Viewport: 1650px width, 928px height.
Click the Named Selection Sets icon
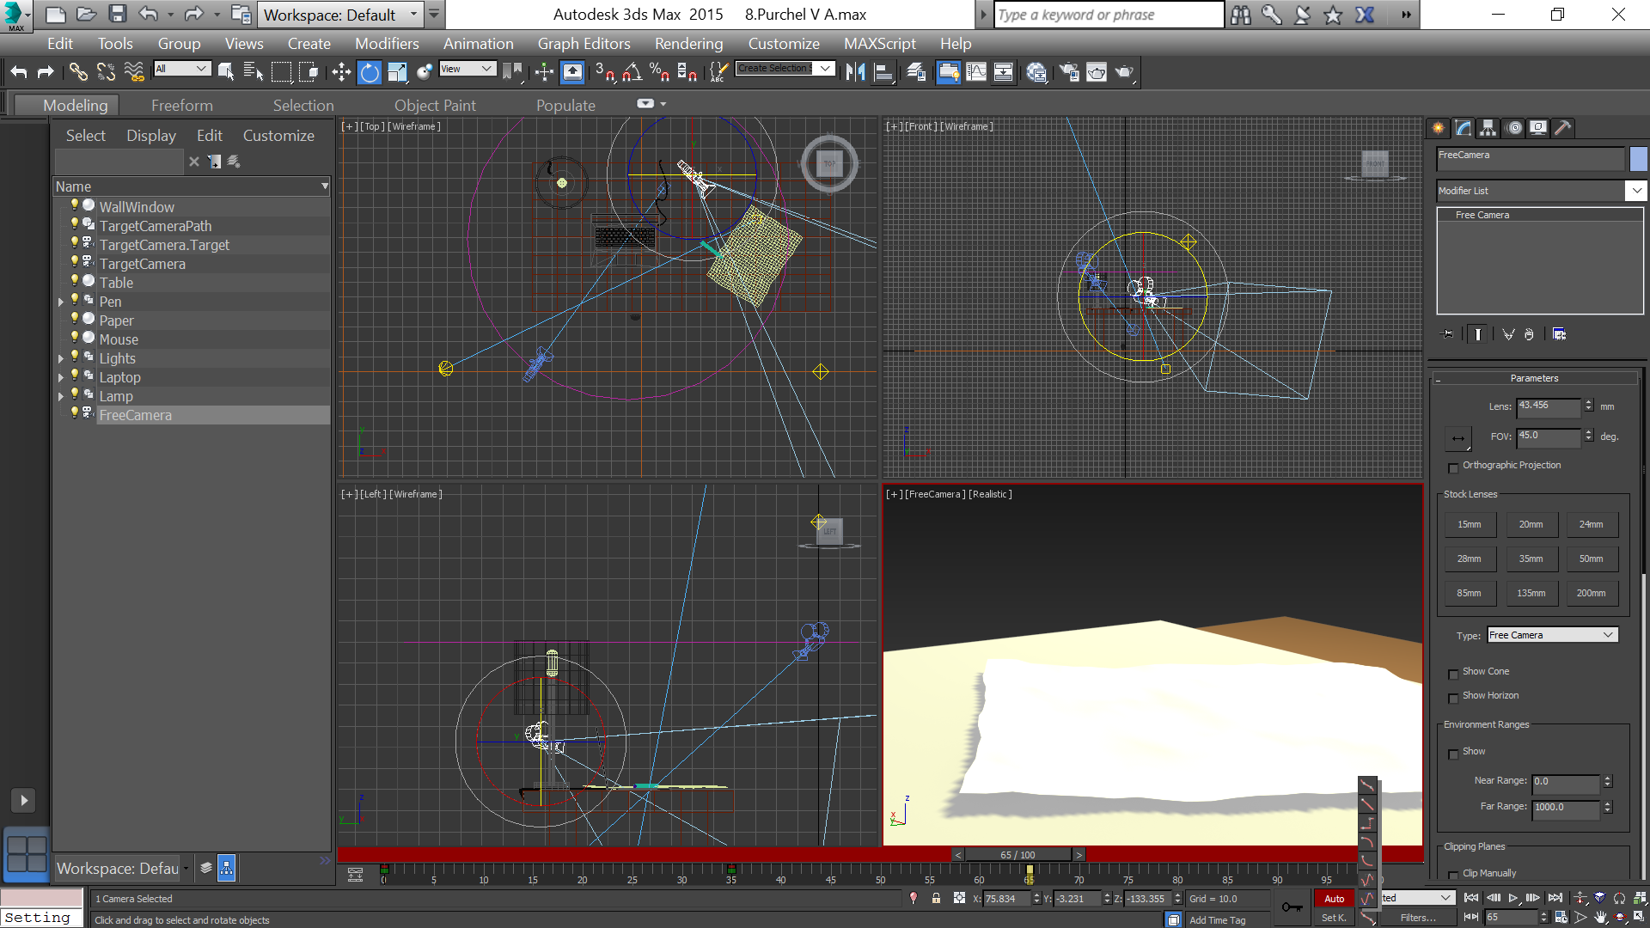[x=721, y=71]
